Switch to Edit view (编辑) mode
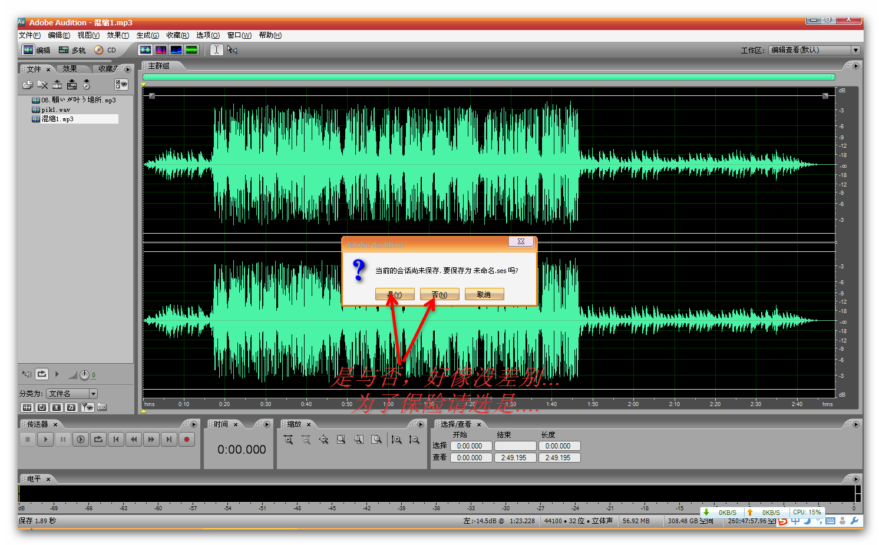 [37, 50]
